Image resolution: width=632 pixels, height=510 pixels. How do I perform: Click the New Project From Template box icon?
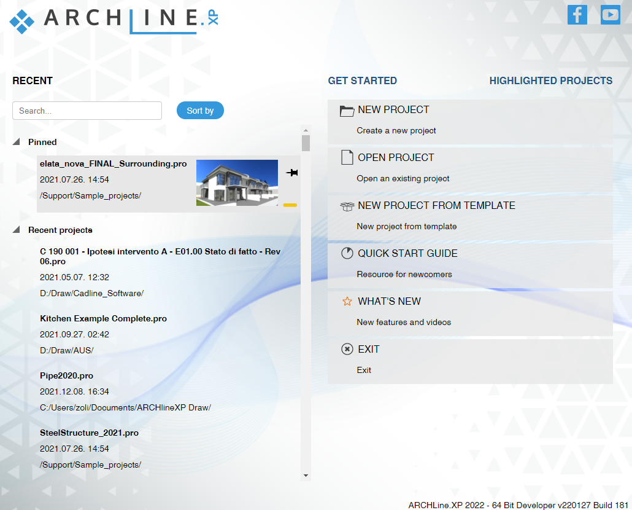click(x=347, y=206)
